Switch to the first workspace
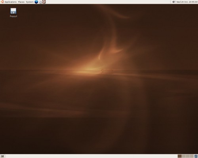The width and height of the screenshot is (198, 158). [179, 156]
